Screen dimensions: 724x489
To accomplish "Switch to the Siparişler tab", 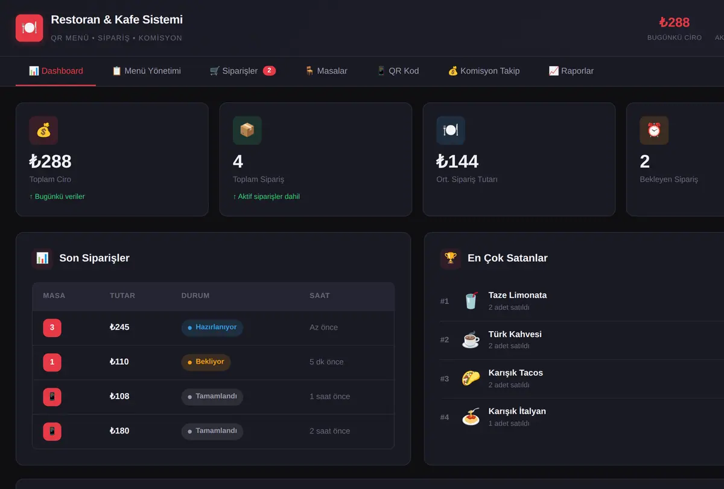I will 243,71.
